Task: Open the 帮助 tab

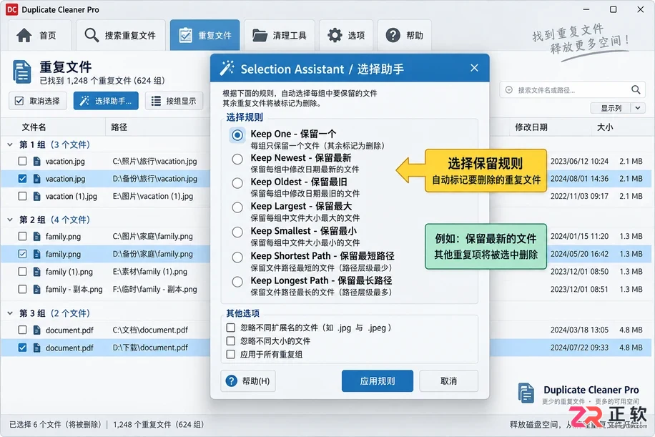Action: pos(404,36)
